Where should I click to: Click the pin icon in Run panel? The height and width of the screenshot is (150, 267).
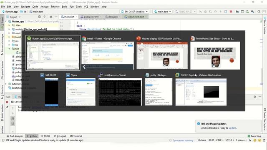7,107
